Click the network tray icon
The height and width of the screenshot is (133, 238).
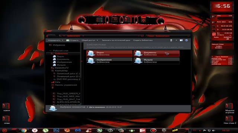click(209, 130)
